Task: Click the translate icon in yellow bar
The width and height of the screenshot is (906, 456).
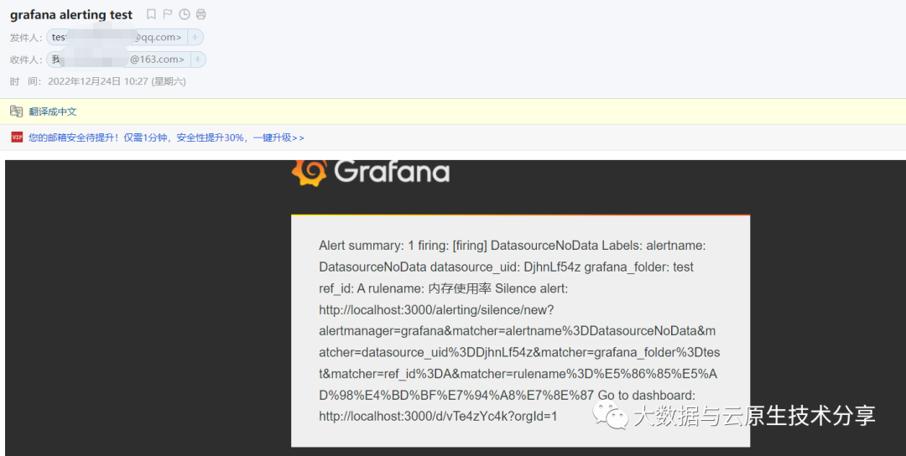Action: 17,111
